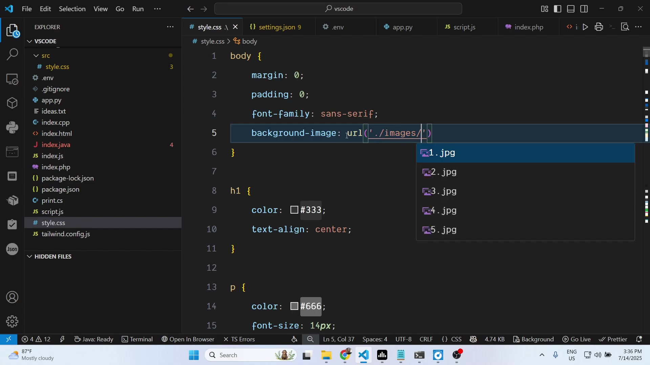650x365 pixels.
Task: Change end of line sequence CRLF
Action: (x=426, y=339)
